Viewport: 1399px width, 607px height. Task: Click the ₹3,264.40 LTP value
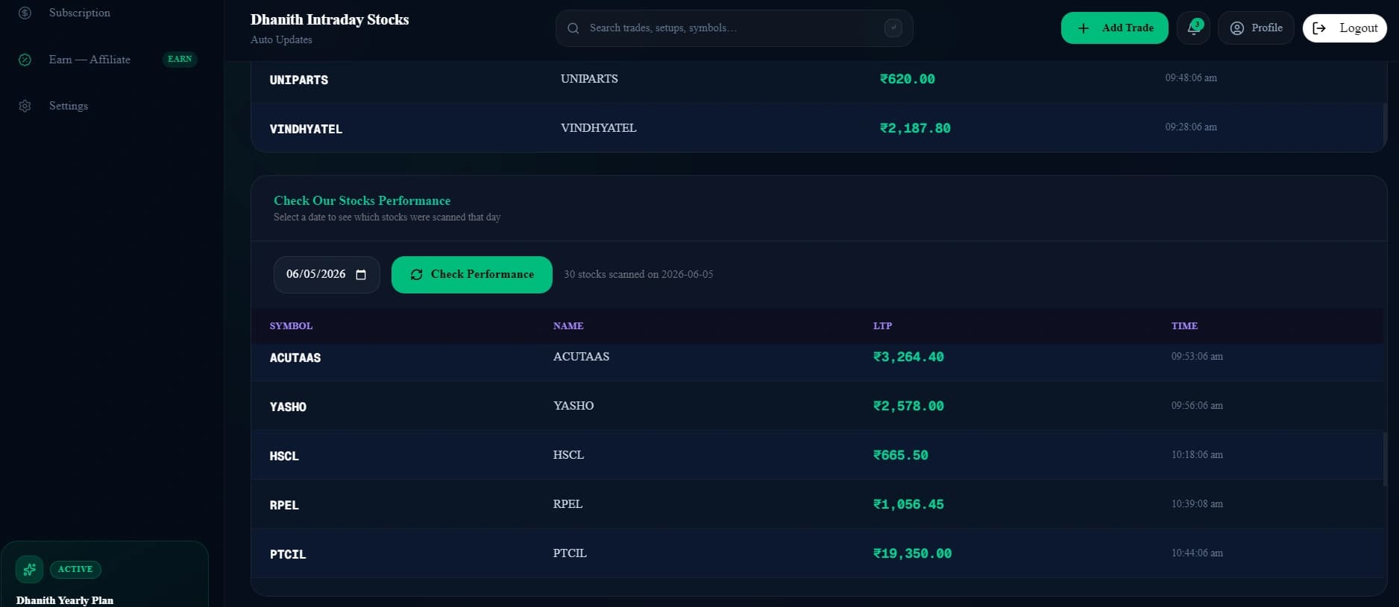[x=908, y=357]
